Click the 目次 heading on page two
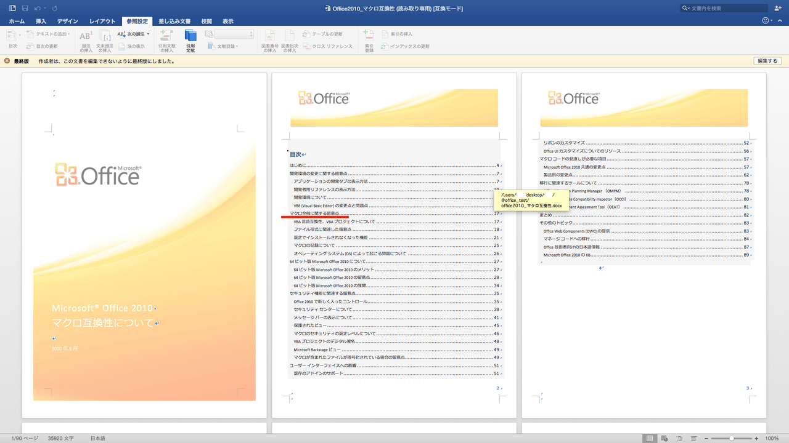 coord(296,154)
